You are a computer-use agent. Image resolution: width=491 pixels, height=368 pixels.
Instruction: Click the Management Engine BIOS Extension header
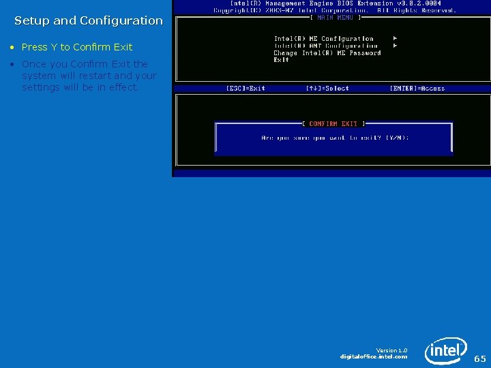point(336,3)
